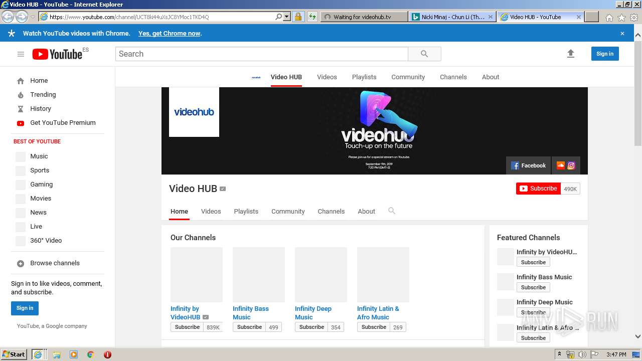Click the Trending flame icon
This screenshot has height=361, width=642.
pyautogui.click(x=21, y=95)
